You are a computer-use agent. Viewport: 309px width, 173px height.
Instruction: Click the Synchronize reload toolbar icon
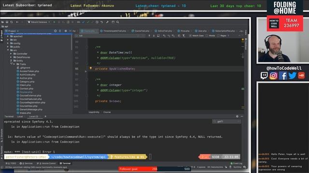[x=12, y=22]
